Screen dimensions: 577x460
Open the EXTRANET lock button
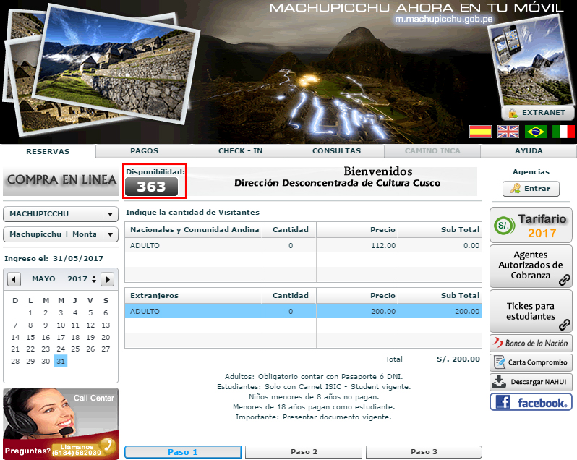[x=538, y=113]
